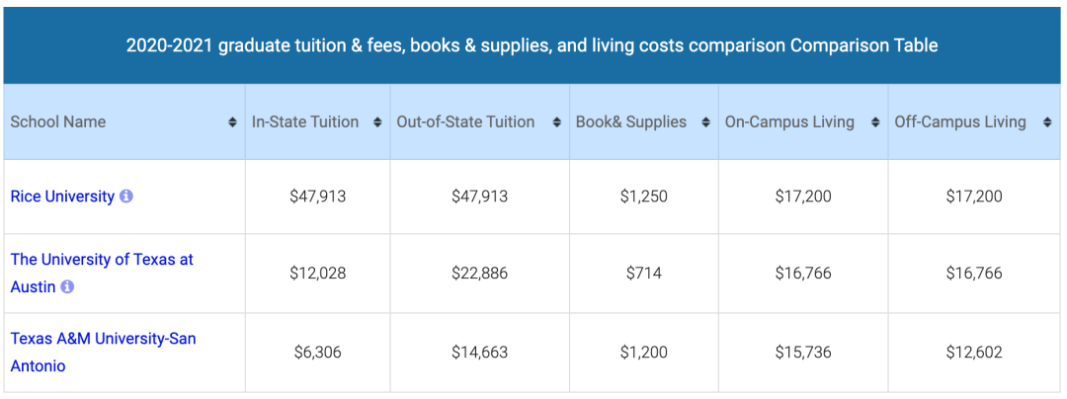Open The University of Texas at Austin link
The height and width of the screenshot is (399, 1067).
pyautogui.click(x=102, y=273)
